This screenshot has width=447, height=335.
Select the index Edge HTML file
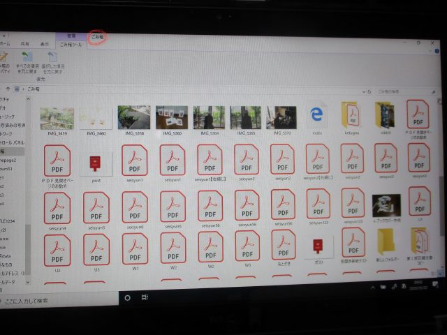[x=317, y=116]
